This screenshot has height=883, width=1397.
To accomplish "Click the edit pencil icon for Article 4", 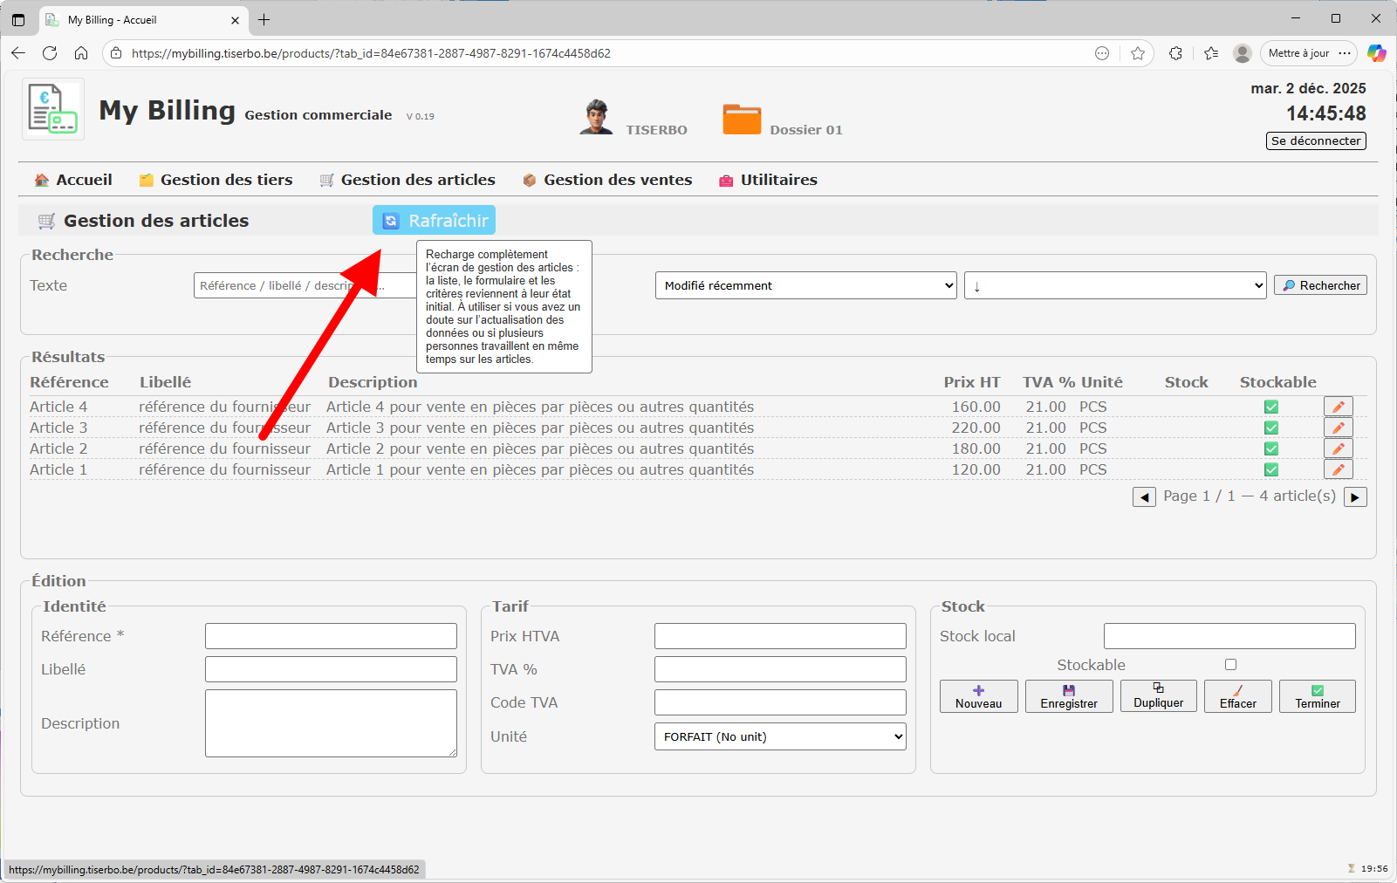I will pyautogui.click(x=1338, y=407).
